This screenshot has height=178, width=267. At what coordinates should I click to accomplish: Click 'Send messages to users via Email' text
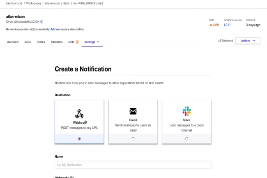tap(133, 128)
